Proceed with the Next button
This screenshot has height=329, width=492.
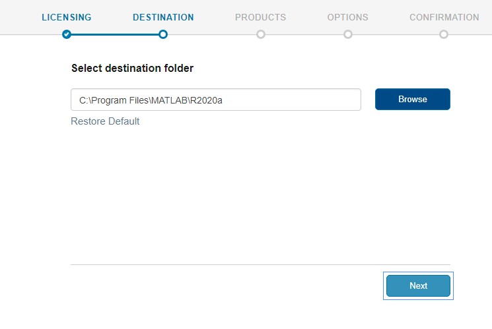(418, 286)
